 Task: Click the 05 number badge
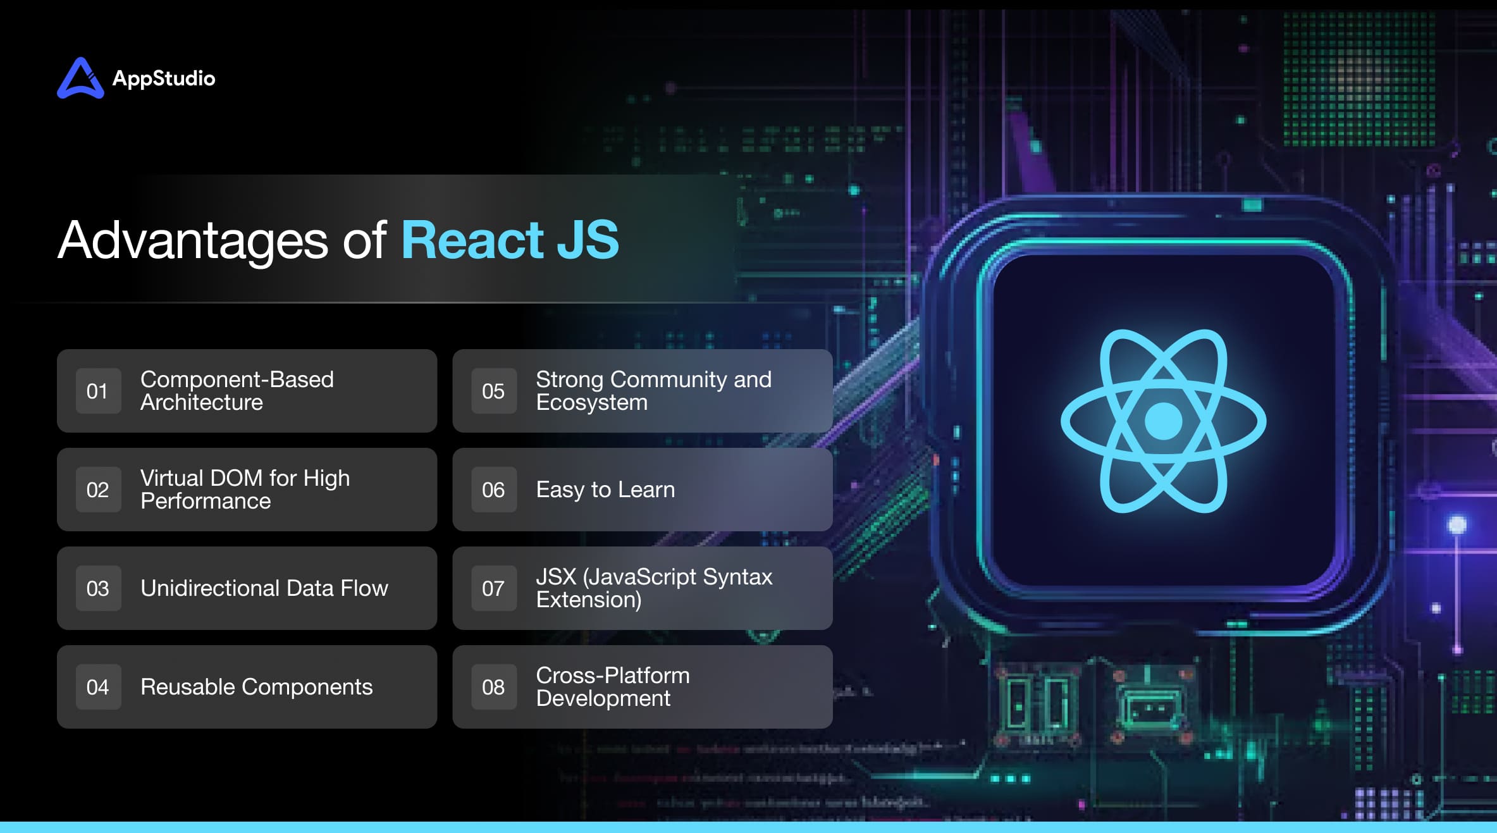pos(494,391)
